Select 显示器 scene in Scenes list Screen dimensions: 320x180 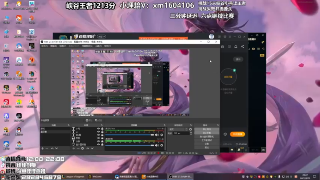(55, 132)
